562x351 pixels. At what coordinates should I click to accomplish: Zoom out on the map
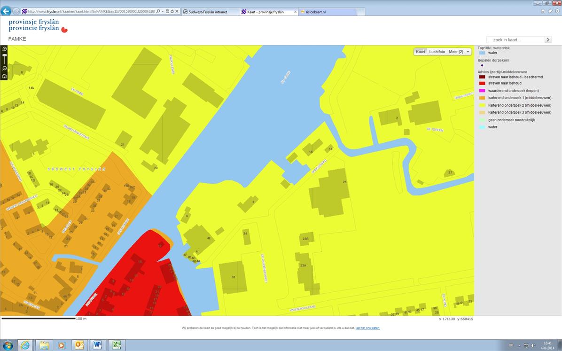point(4,68)
